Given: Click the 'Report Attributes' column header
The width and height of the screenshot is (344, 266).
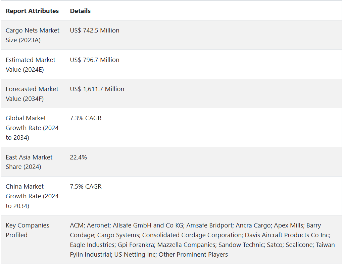Looking at the screenshot, I should pos(32,11).
